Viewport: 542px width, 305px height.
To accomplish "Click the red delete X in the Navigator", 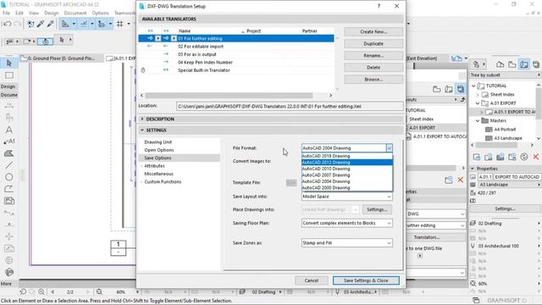I will 536,157.
